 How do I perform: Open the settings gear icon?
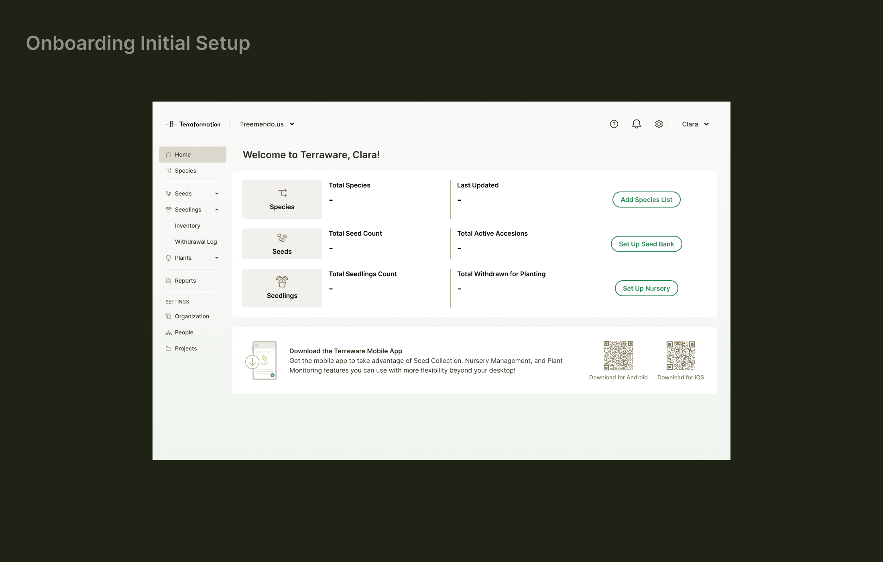click(659, 124)
